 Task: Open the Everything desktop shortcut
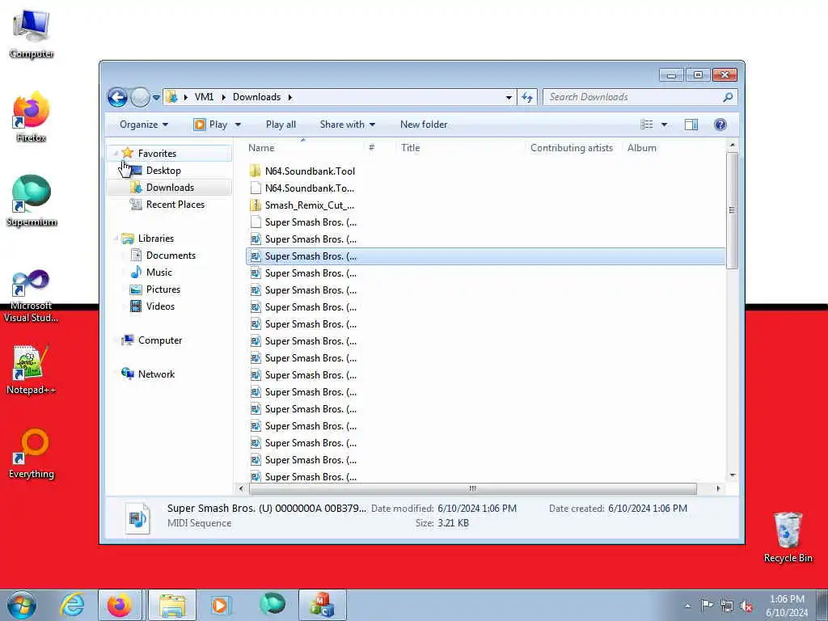tap(32, 454)
